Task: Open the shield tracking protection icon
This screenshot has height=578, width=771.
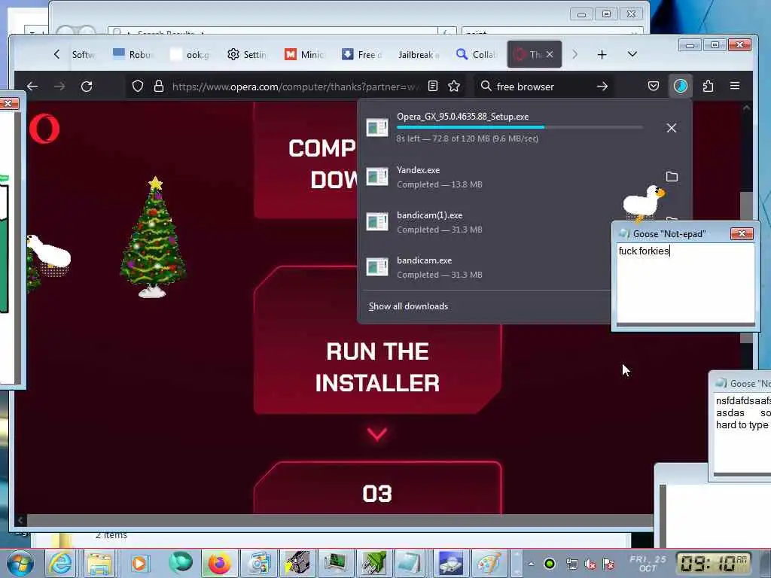Action: click(x=138, y=87)
